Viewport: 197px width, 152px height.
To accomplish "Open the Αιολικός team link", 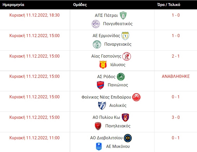I will pyautogui.click(x=118, y=106).
